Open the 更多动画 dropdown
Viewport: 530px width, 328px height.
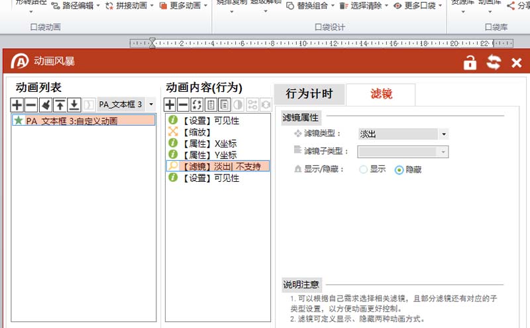pos(184,5)
